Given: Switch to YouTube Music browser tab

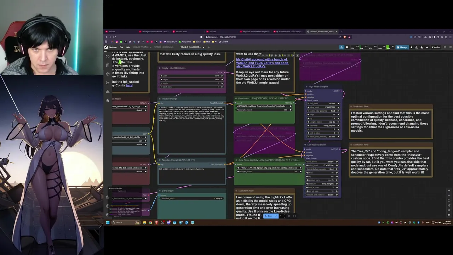Looking at the screenshot, I should (181, 32).
